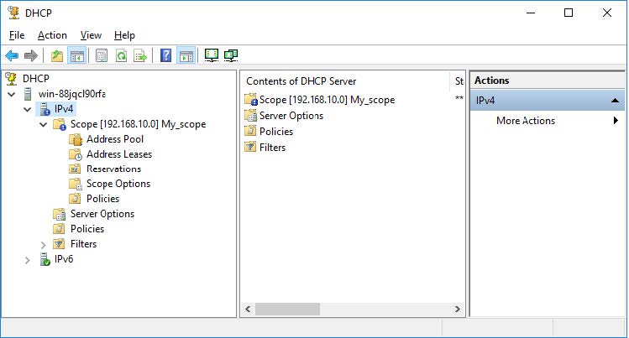Toggle Show/Hide Action Pane toolbar icon

click(186, 55)
